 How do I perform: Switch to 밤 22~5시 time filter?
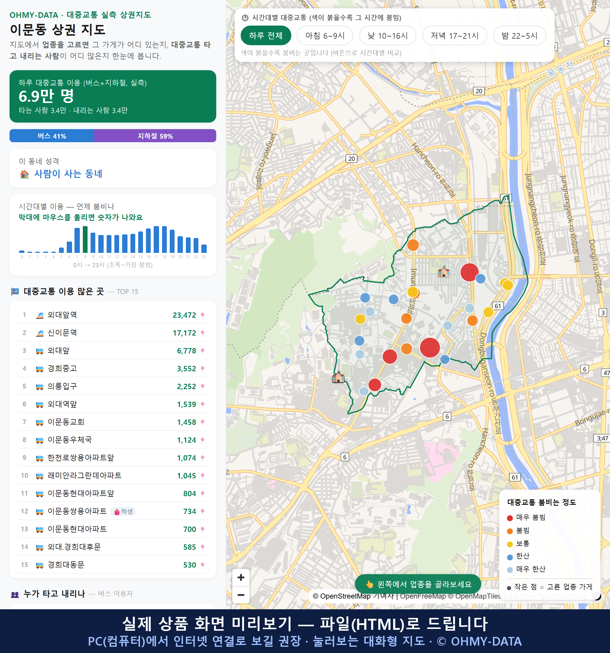click(519, 35)
